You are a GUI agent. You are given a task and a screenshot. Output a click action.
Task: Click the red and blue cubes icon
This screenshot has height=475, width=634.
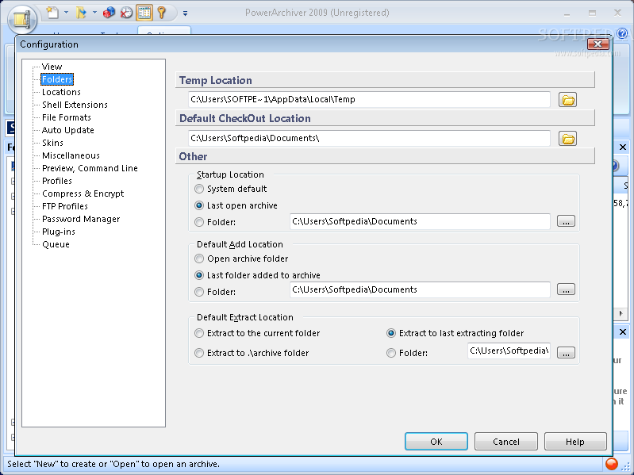tap(109, 13)
